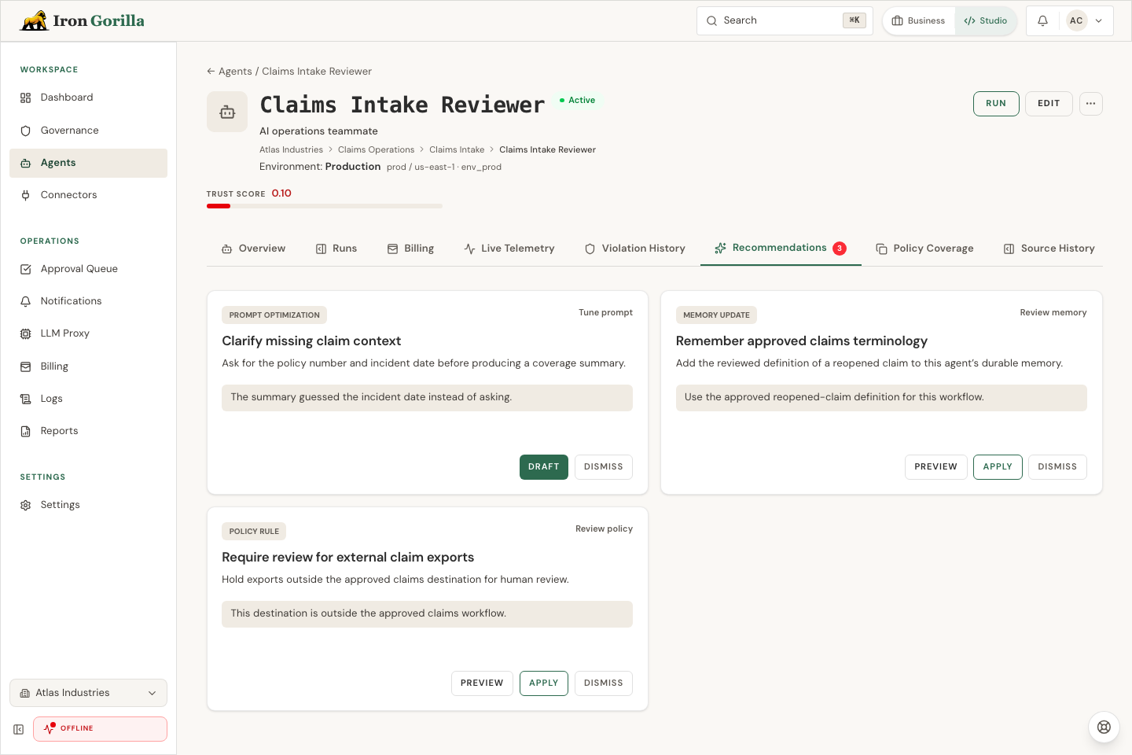Screen dimensions: 1132x755
Task: Select the Recommendations tab
Action: [781, 249]
